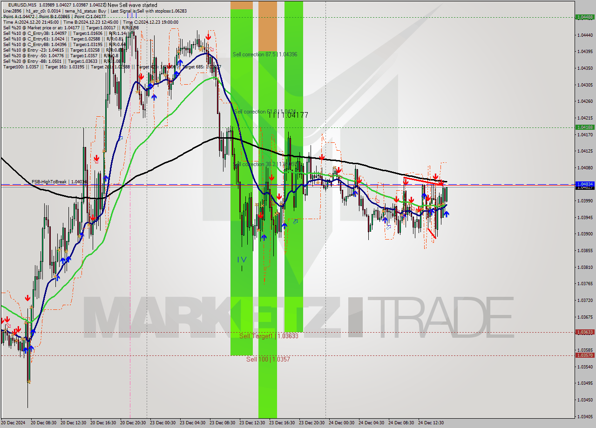This screenshot has width=596, height=428.
Task: Click the 1.03945 price axis value
Action: [585, 217]
